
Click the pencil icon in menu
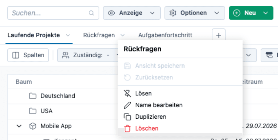coord(127,105)
